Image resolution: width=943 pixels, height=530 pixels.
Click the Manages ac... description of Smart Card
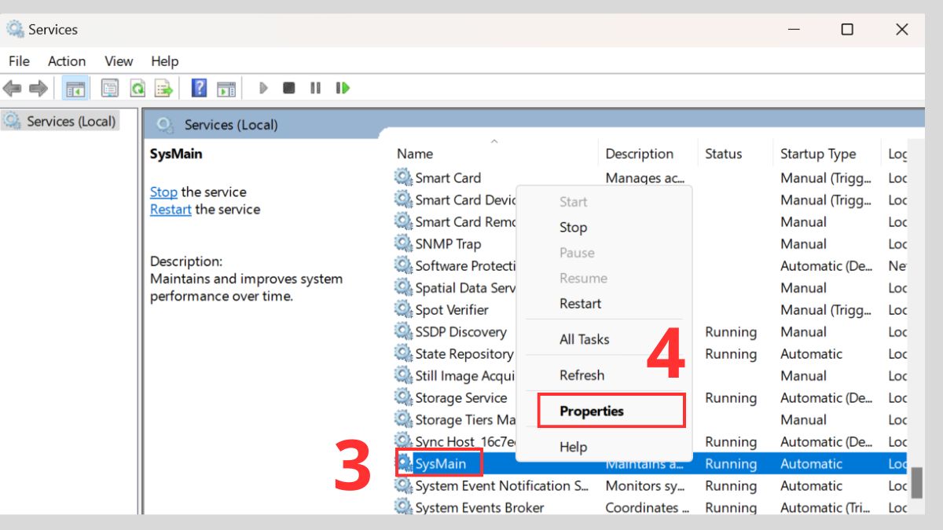644,177
